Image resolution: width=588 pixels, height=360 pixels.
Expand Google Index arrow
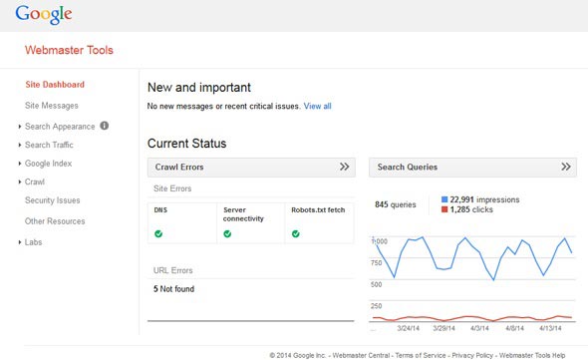[20, 164]
